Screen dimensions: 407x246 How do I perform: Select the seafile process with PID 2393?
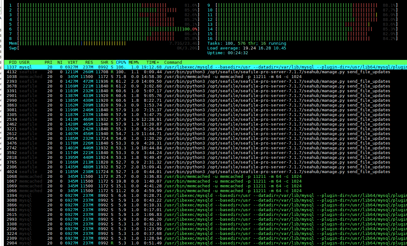pos(203,81)
